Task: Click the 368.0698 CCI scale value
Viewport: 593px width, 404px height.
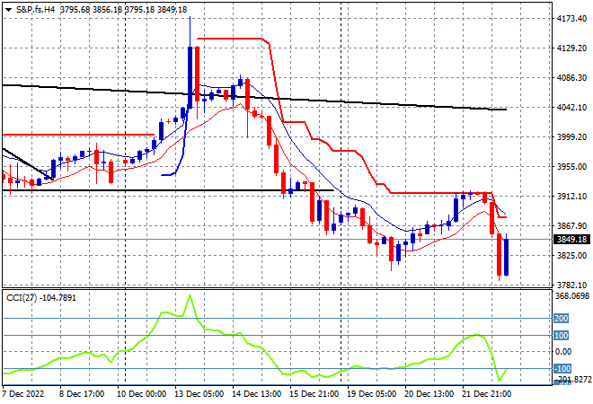Action: pos(572,296)
